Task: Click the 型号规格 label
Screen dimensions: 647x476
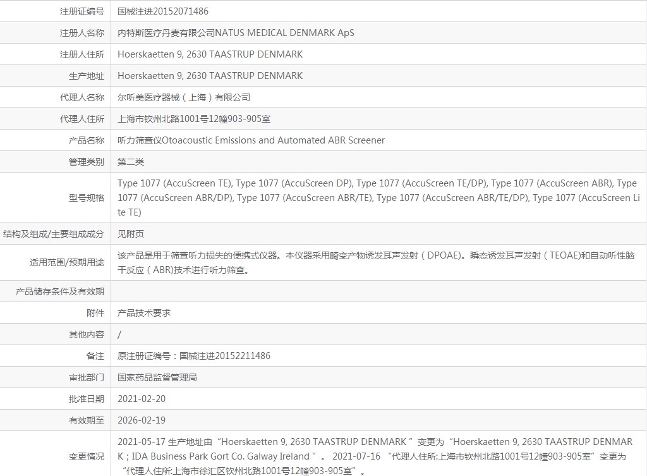Action: click(x=87, y=198)
